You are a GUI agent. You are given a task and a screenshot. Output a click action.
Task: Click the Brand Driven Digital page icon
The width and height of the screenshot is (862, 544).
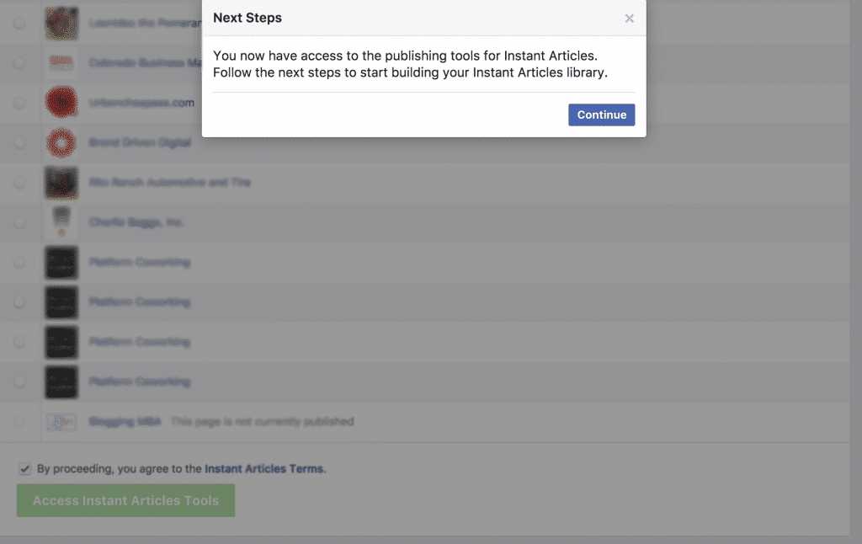61,142
